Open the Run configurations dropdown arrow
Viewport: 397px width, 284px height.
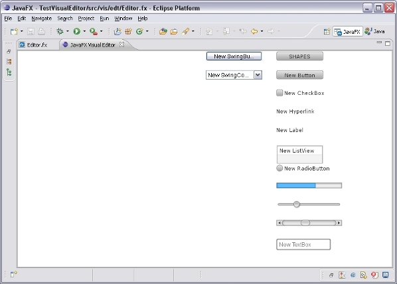point(84,31)
